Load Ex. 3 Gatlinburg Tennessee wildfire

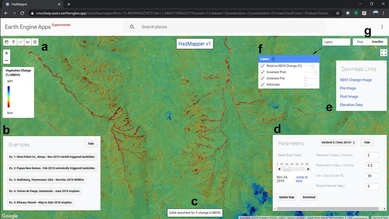pos(47,180)
